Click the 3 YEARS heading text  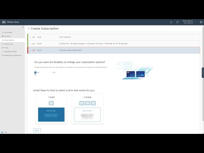click(x=88, y=97)
